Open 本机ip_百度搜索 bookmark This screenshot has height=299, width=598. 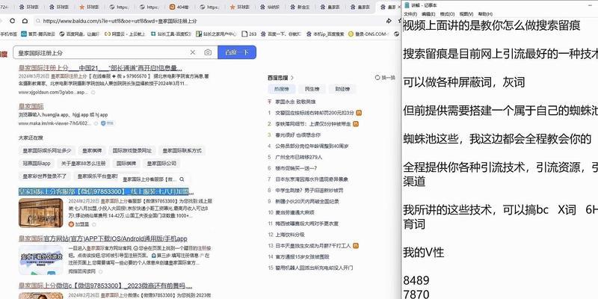pyautogui.click(x=325, y=34)
